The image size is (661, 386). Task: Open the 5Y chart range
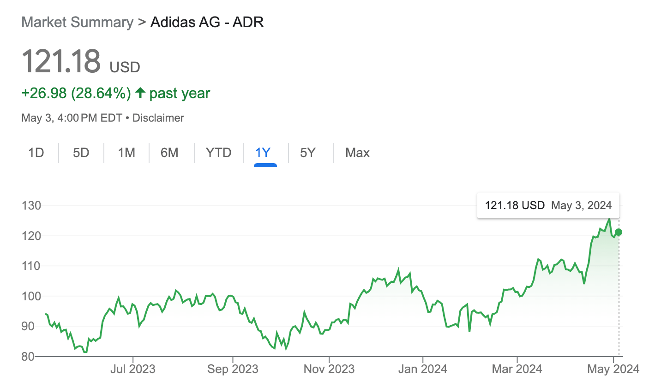pos(307,152)
